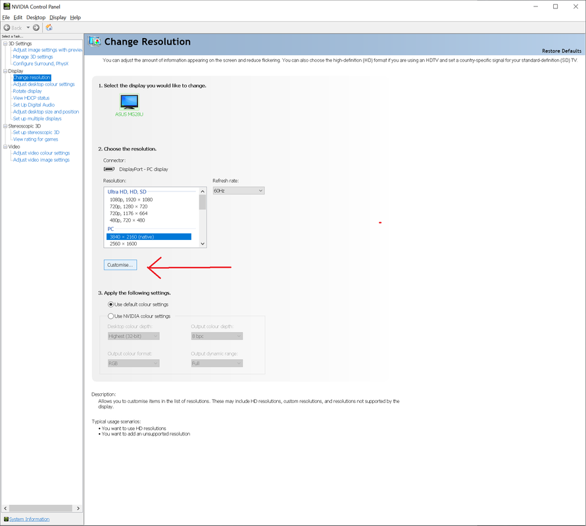This screenshot has height=526, width=586.
Task: Select Use NVIDIA colour settings radio
Action: (x=110, y=316)
